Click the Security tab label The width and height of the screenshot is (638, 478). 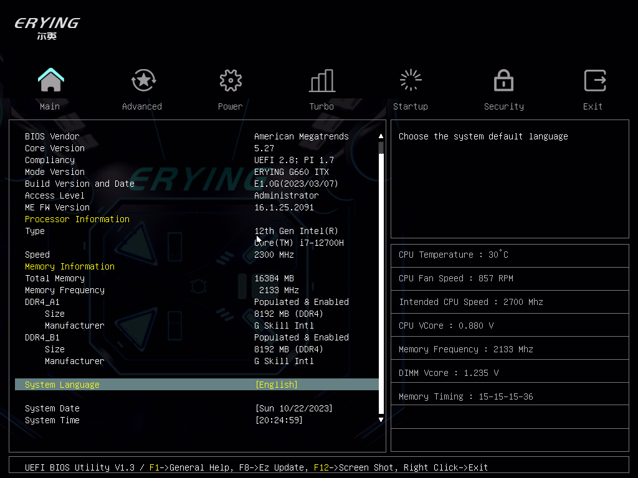(503, 106)
